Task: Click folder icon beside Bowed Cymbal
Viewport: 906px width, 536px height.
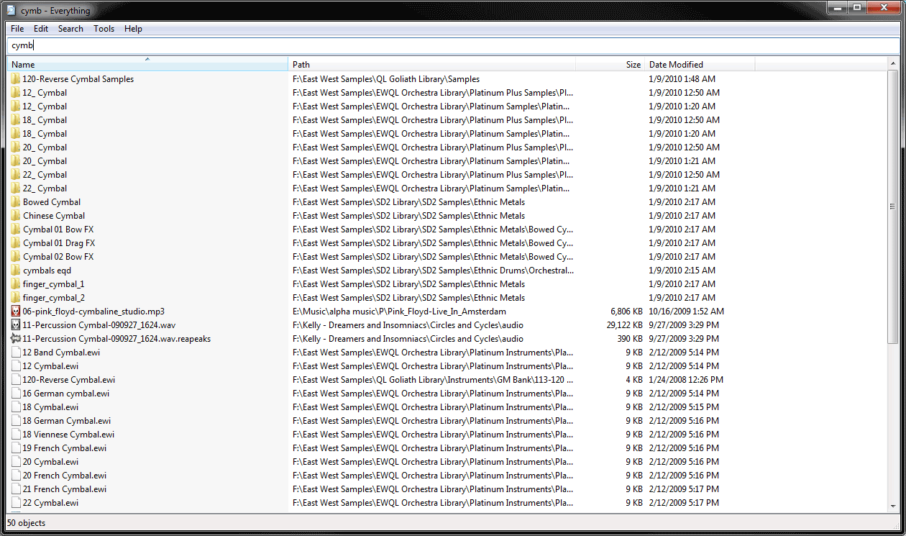Action: point(16,202)
